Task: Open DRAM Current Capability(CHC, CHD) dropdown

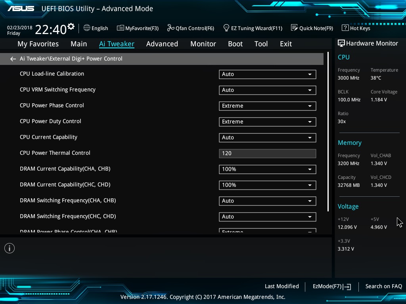Action: [x=268, y=185]
